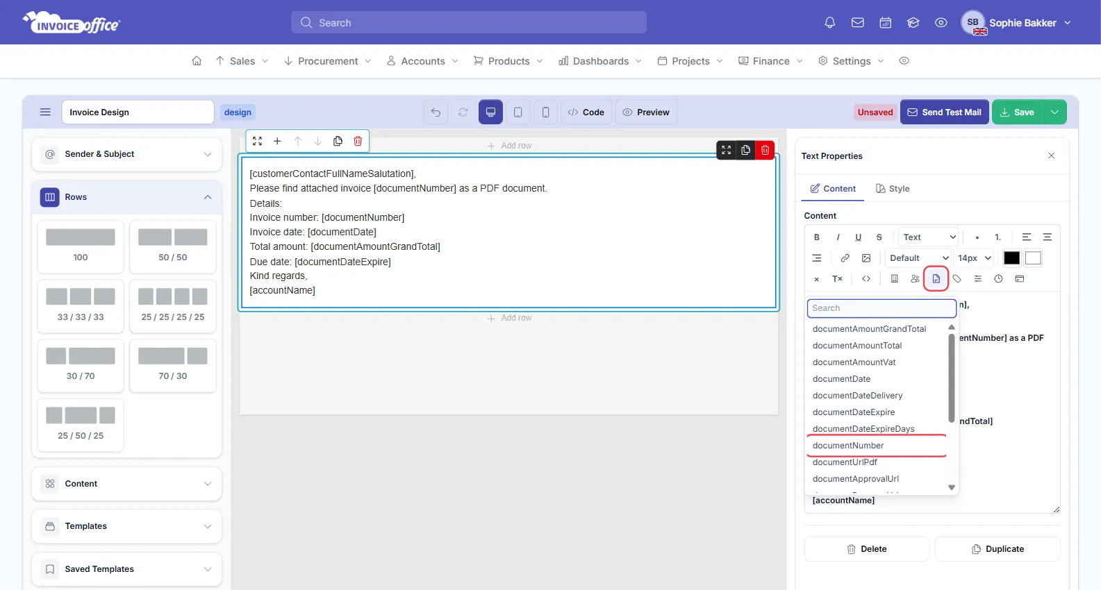This screenshot has height=590, width=1101.
Task: Open the Preview button
Action: (646, 112)
